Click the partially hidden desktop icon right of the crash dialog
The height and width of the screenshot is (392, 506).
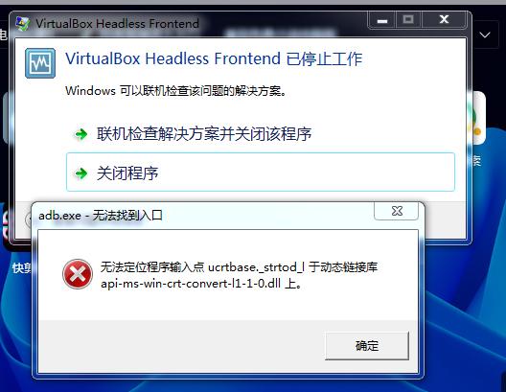coord(476,118)
